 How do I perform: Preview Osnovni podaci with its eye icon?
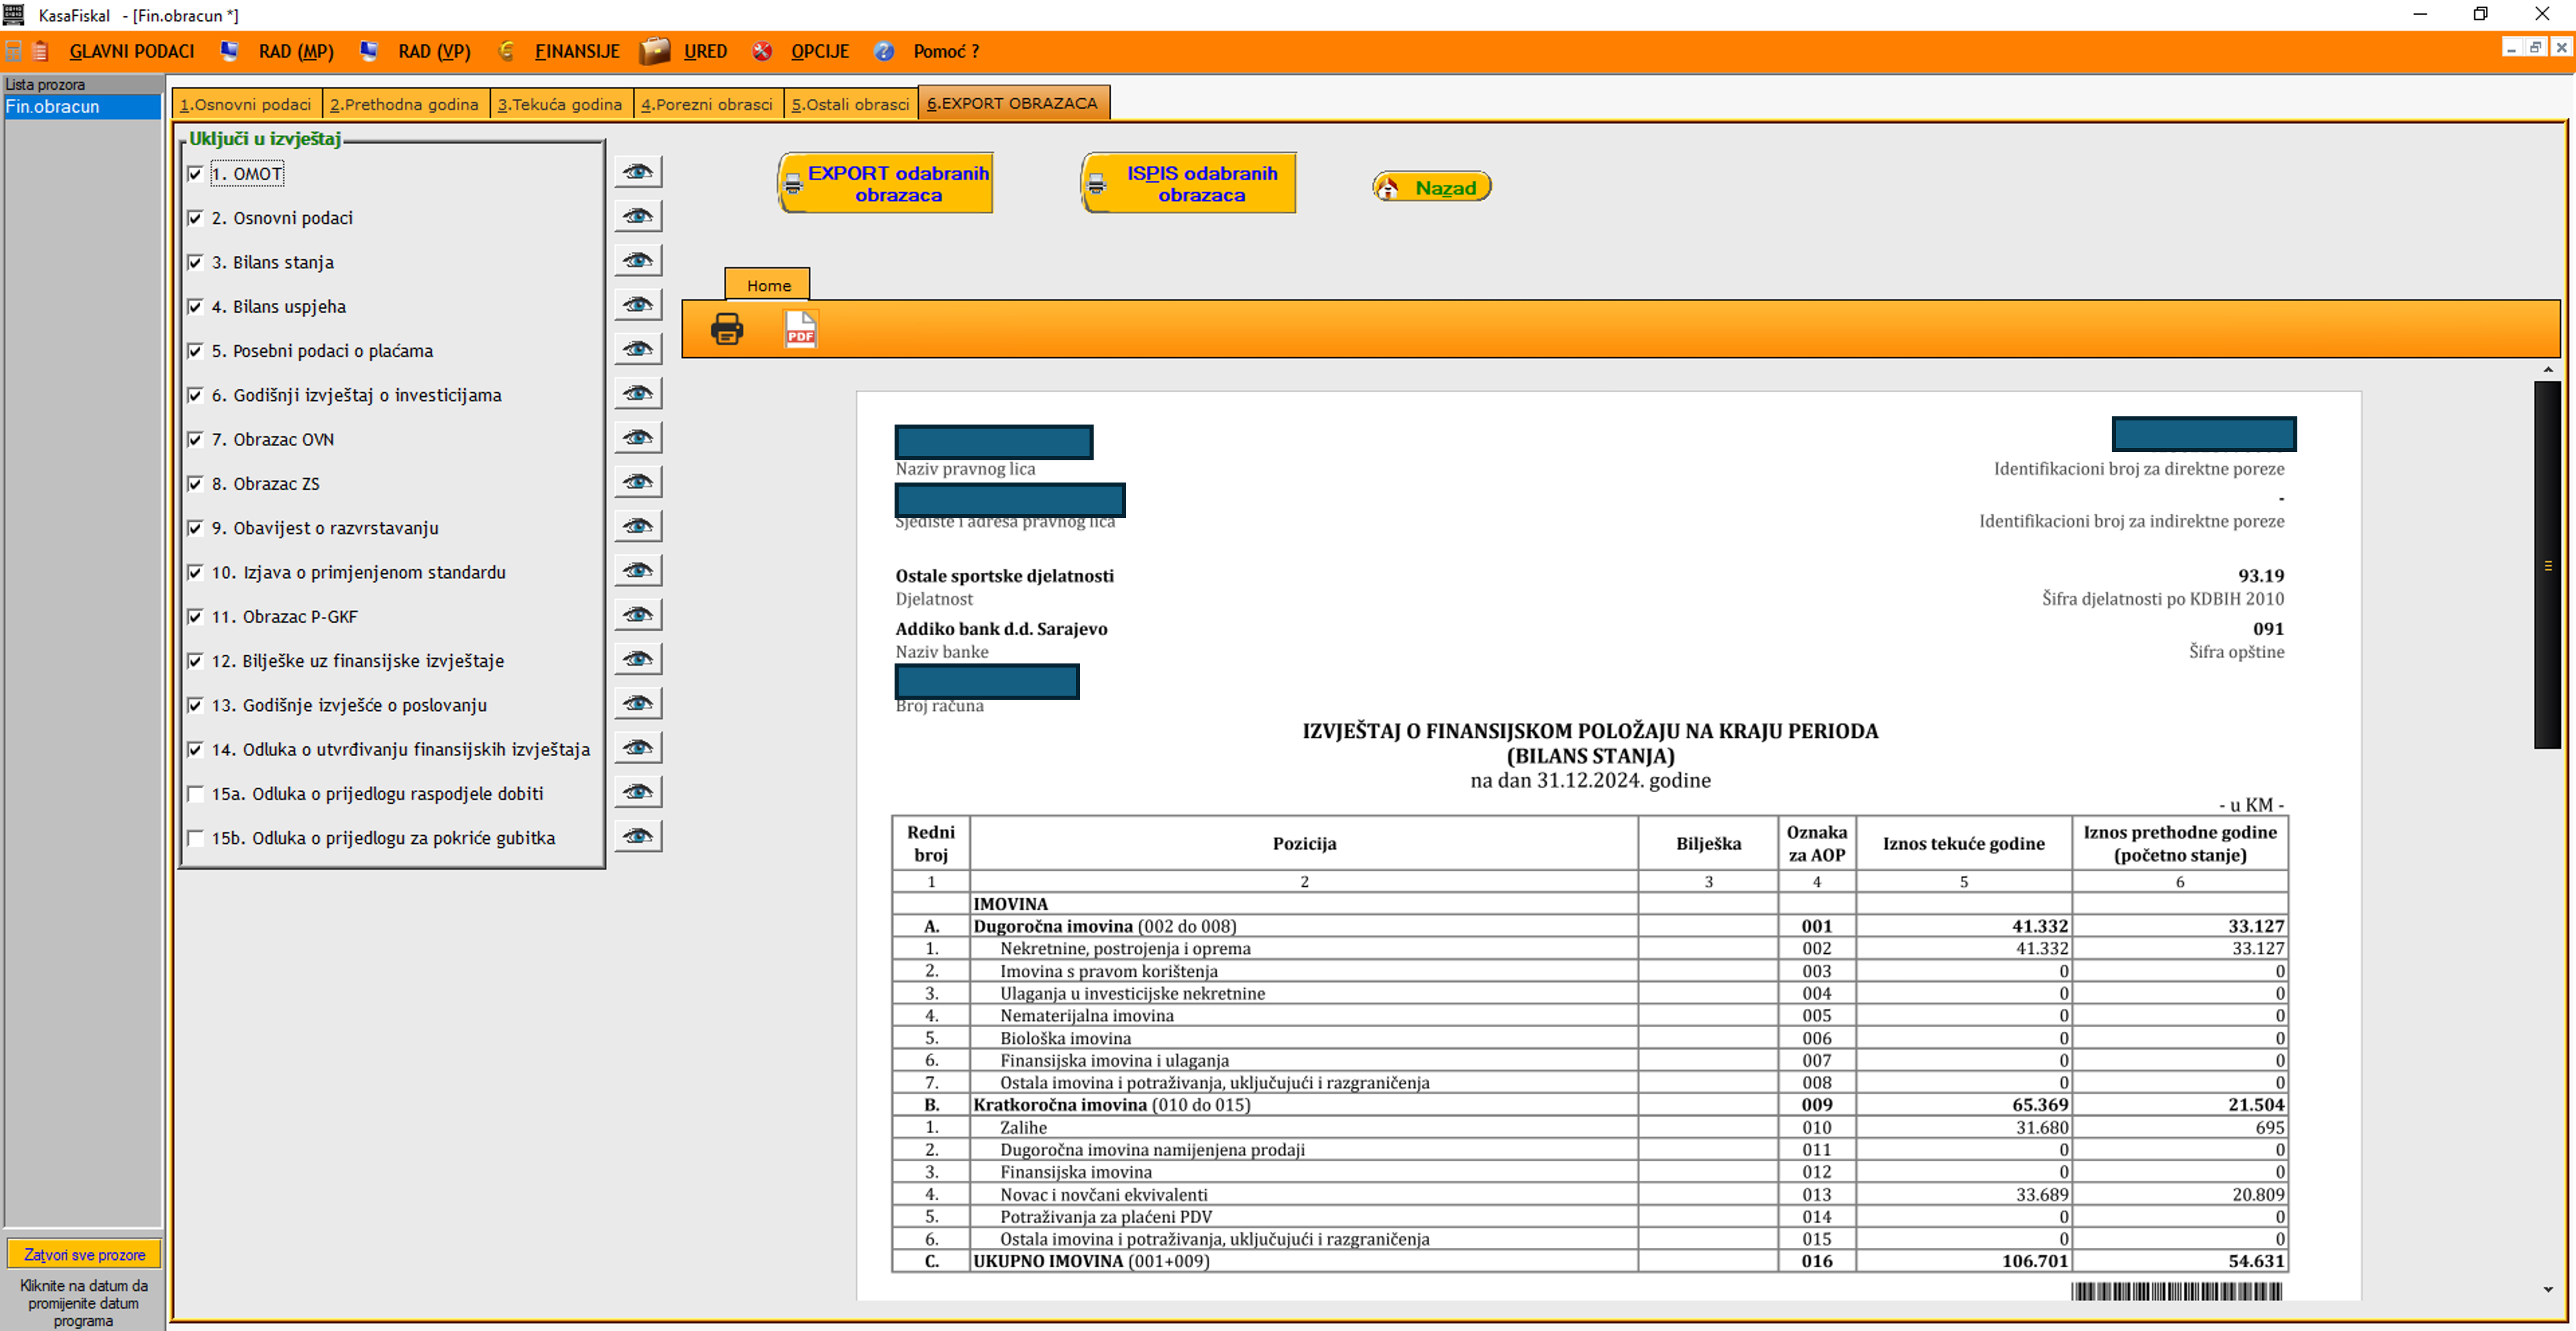pos(638,216)
